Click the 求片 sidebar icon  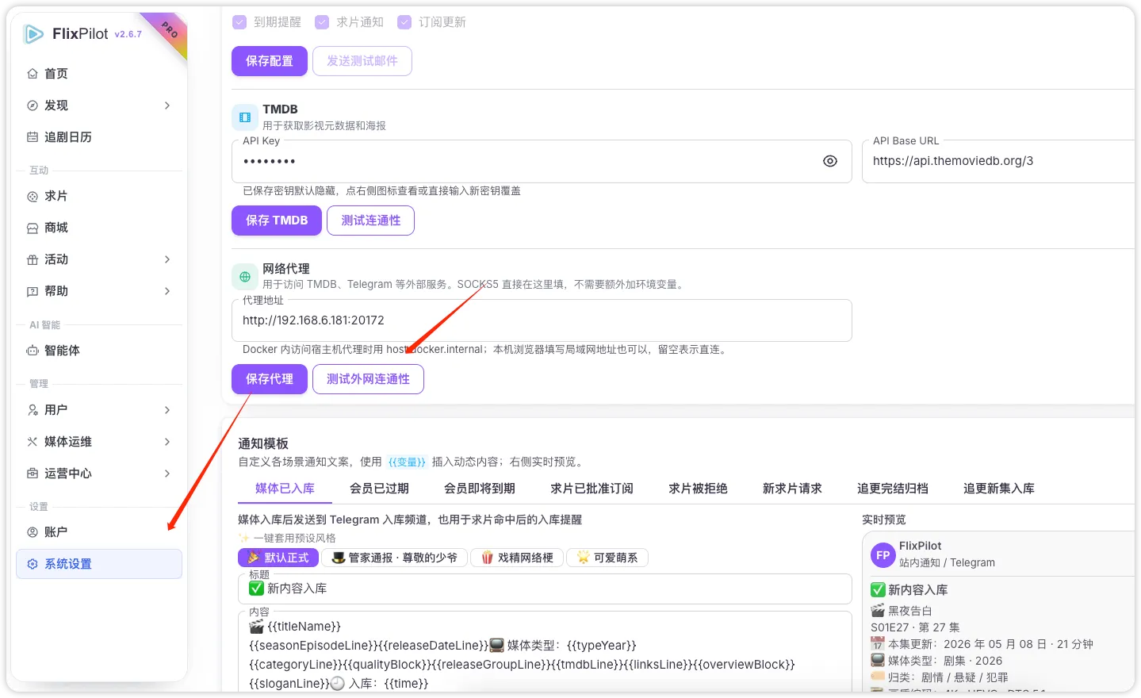(33, 196)
